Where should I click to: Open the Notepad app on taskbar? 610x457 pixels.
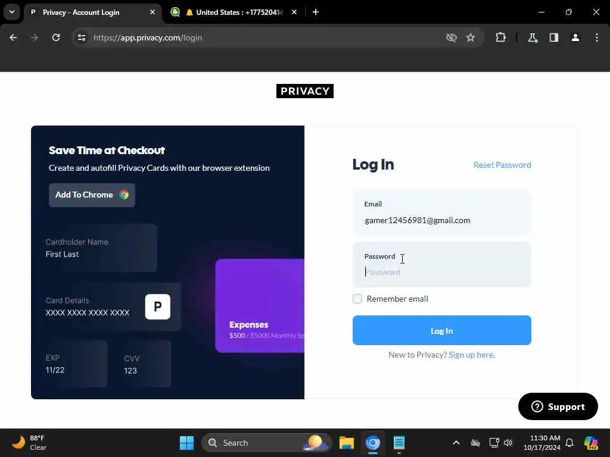pos(399,443)
